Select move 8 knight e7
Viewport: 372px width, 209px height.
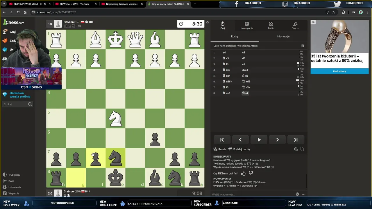tap(245, 93)
